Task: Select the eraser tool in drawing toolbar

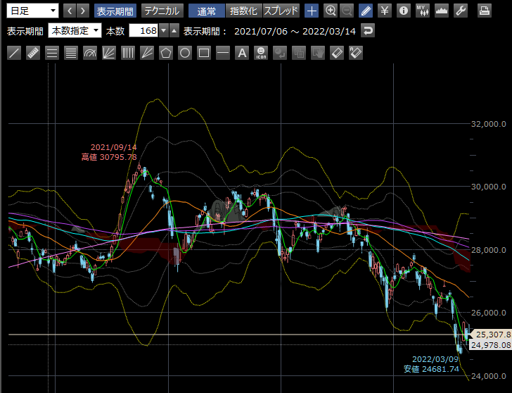Action: (x=337, y=53)
